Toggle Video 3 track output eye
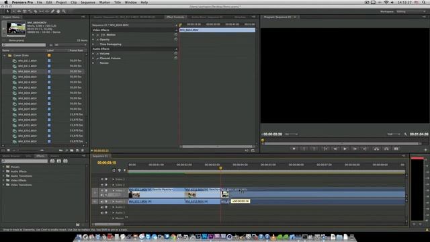 pos(102,179)
